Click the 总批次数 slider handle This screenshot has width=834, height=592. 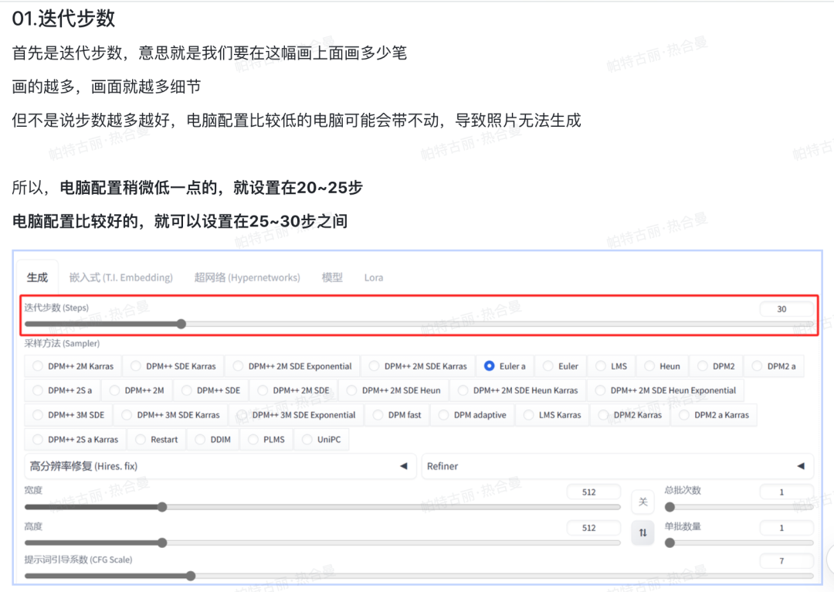(x=670, y=507)
